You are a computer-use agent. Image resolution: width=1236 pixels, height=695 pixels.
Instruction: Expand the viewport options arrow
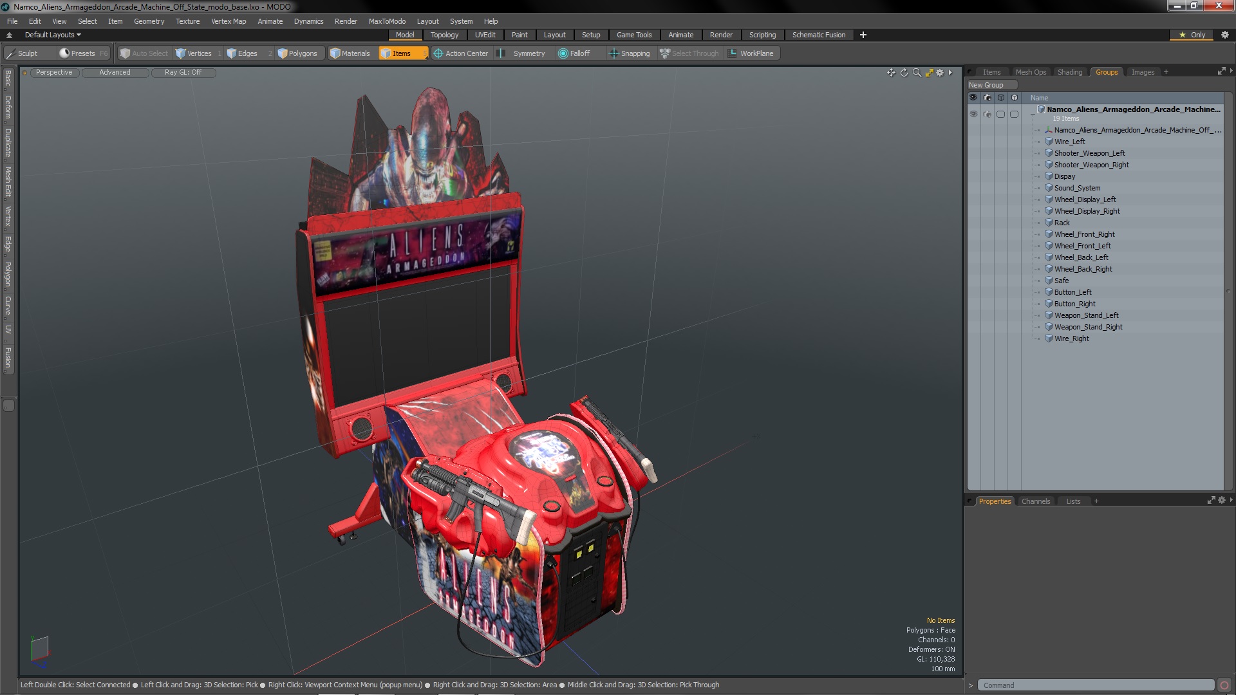coord(950,73)
